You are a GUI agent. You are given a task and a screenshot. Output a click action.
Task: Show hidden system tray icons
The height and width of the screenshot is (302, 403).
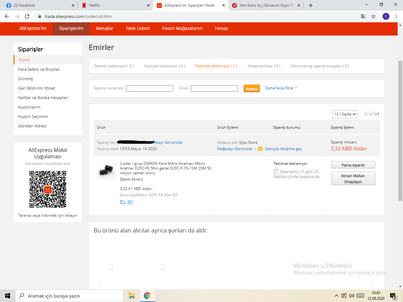click(336, 296)
